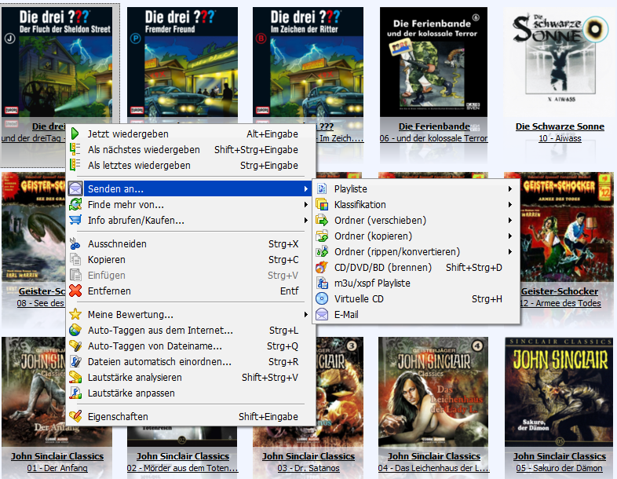Open the 04 - Das Leichenhaus der L... link
Image resolution: width=617 pixels, height=479 pixels.
(433, 468)
